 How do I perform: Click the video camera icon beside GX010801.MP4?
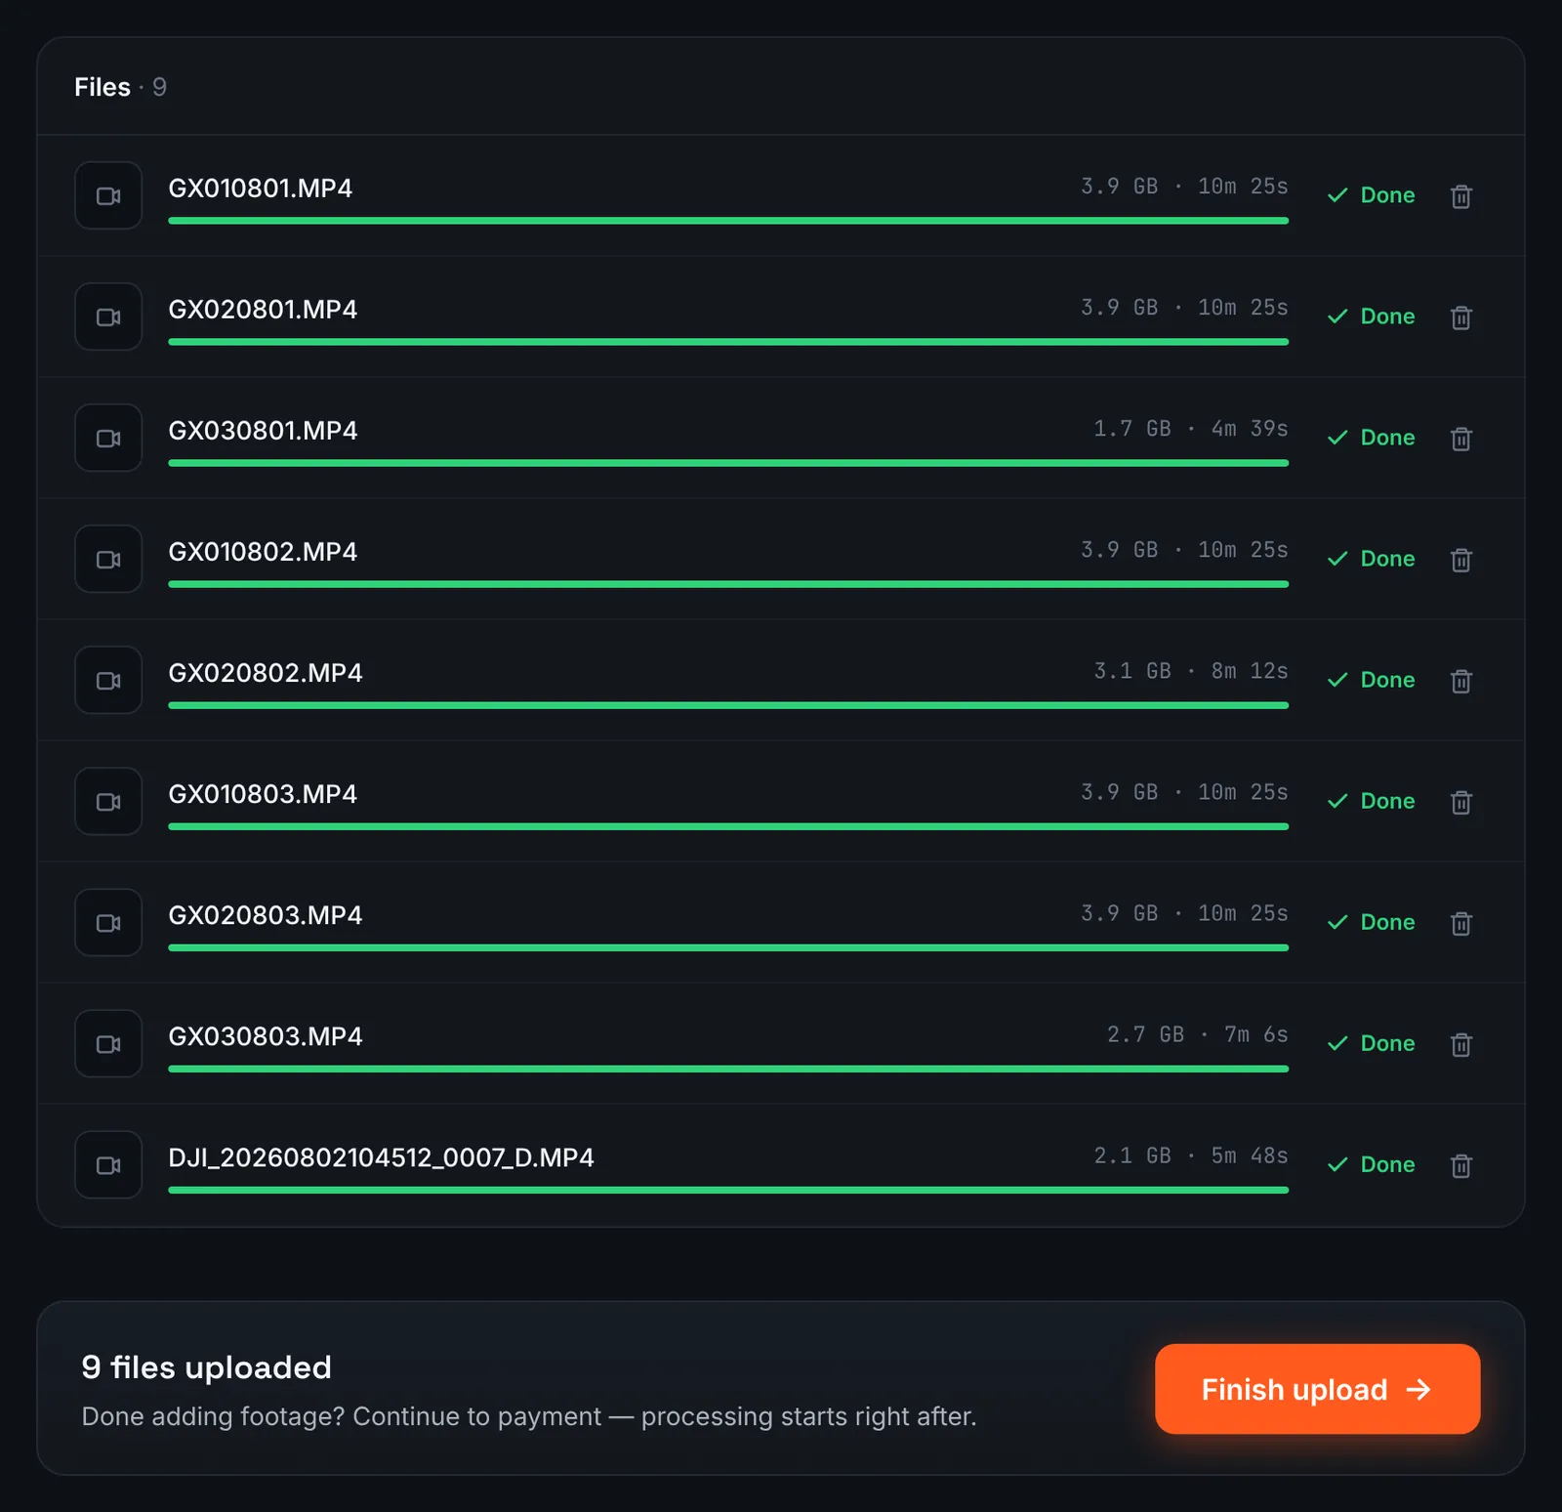[108, 195]
